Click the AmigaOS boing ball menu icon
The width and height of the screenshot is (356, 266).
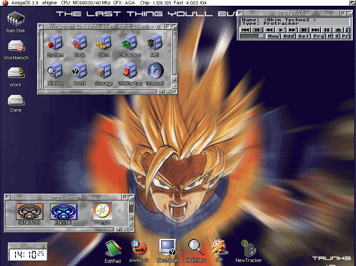pyautogui.click(x=5, y=3)
